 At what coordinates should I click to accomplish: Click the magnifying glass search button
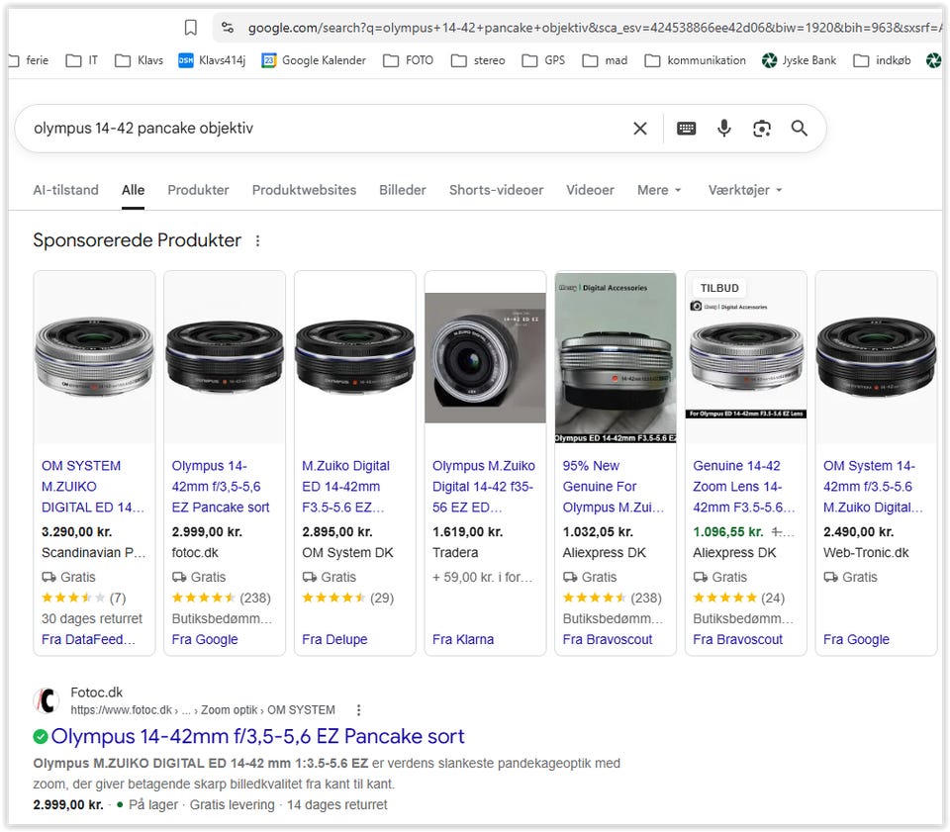click(800, 129)
